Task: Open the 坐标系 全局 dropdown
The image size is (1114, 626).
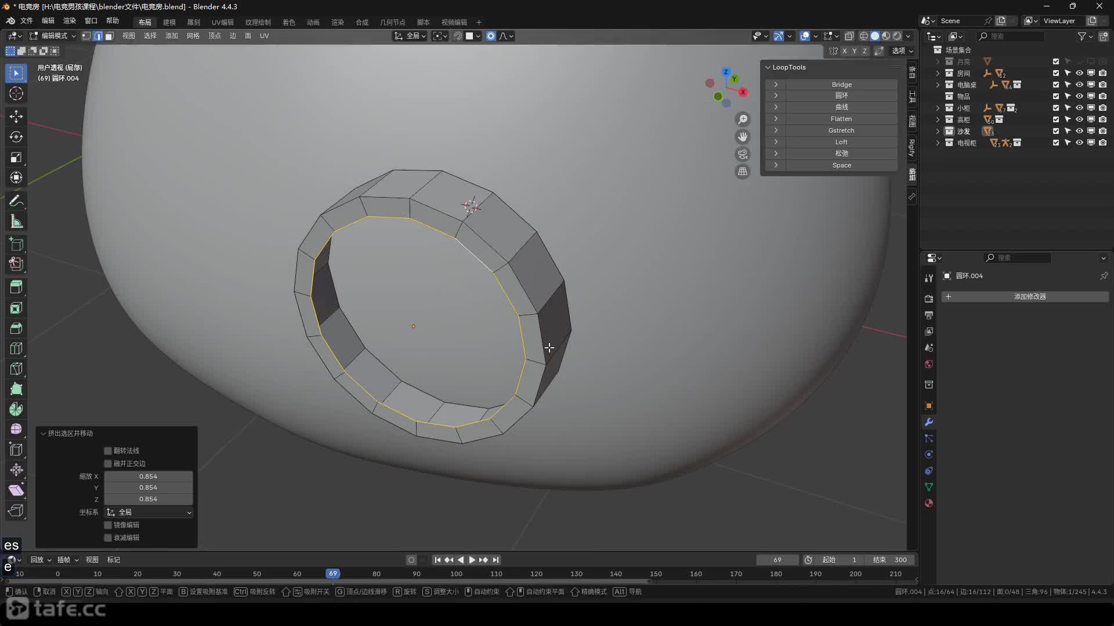Action: coord(149,512)
